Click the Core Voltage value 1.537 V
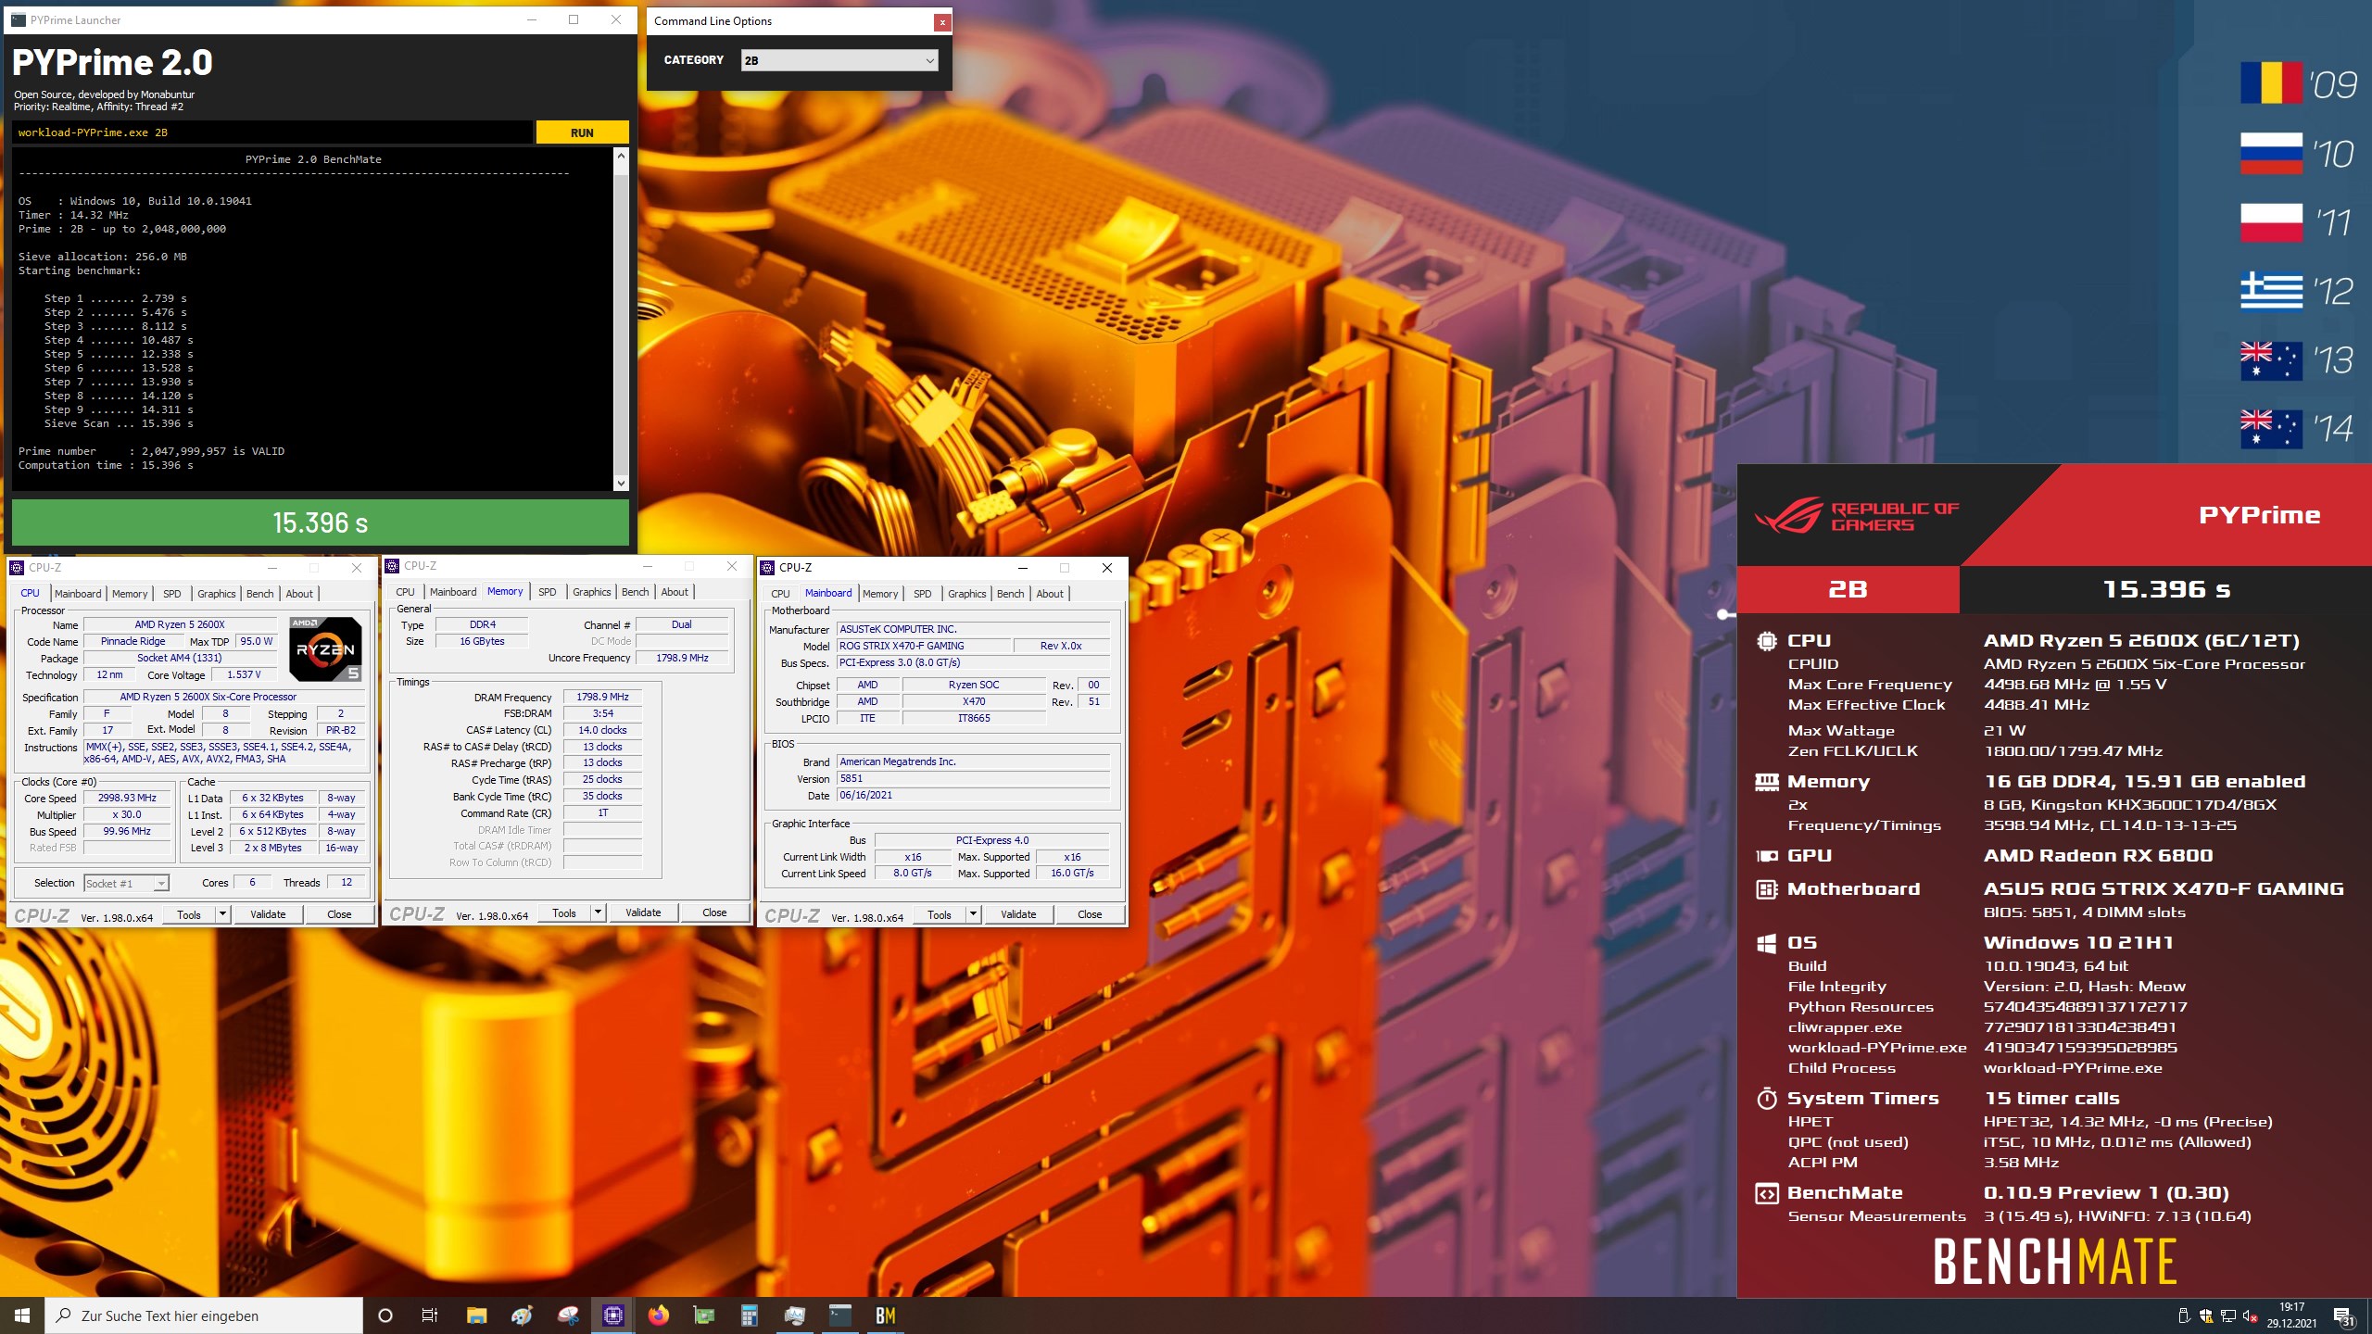 (244, 674)
